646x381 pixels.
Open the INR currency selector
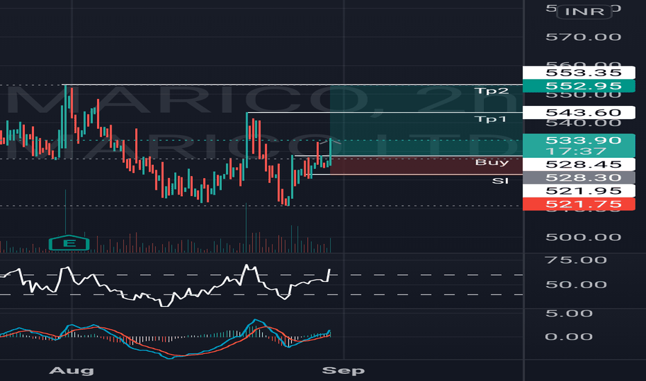[x=584, y=12]
